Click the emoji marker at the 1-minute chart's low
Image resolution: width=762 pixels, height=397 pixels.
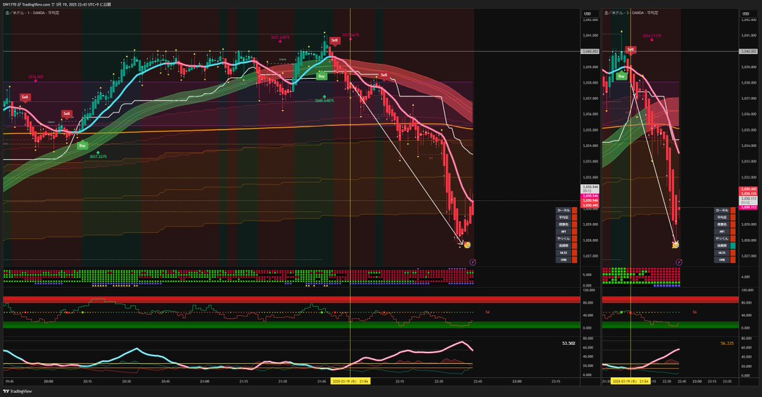point(467,245)
